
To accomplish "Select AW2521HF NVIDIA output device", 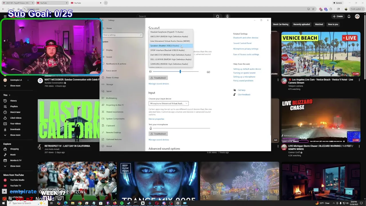I will tap(171, 36).
